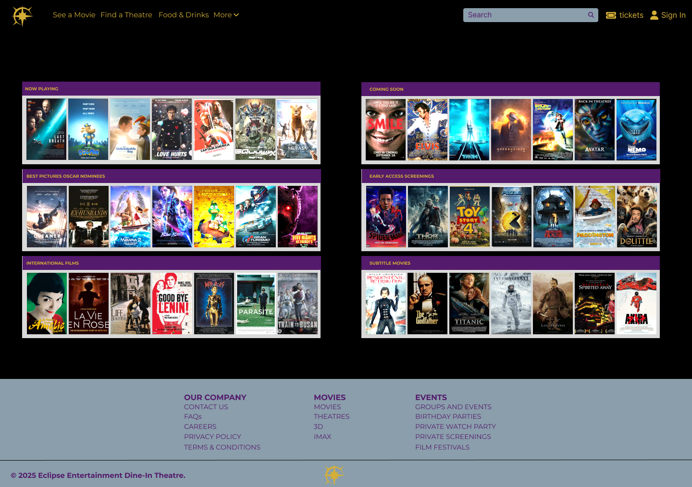
Task: Click FILM FESTIVALS footer link
Action: [x=442, y=447]
